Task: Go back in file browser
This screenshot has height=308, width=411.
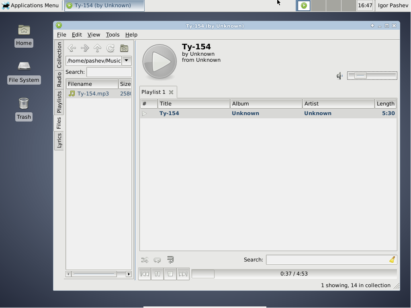Action: [x=72, y=48]
